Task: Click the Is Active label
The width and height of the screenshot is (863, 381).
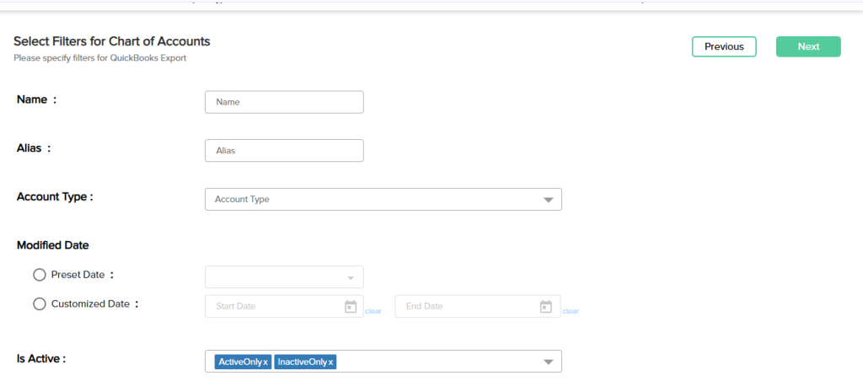Action: coord(41,358)
